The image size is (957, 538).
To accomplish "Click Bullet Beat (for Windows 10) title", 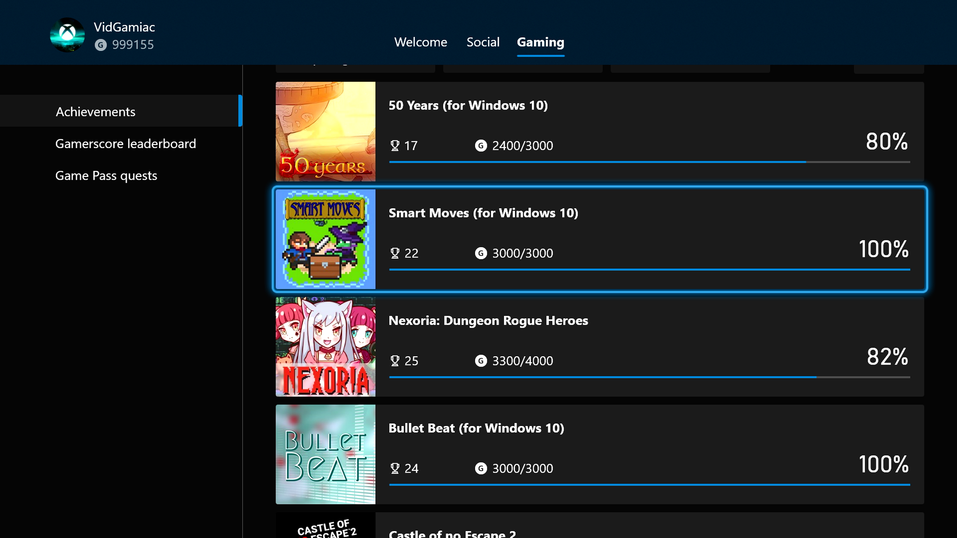I will tap(476, 428).
